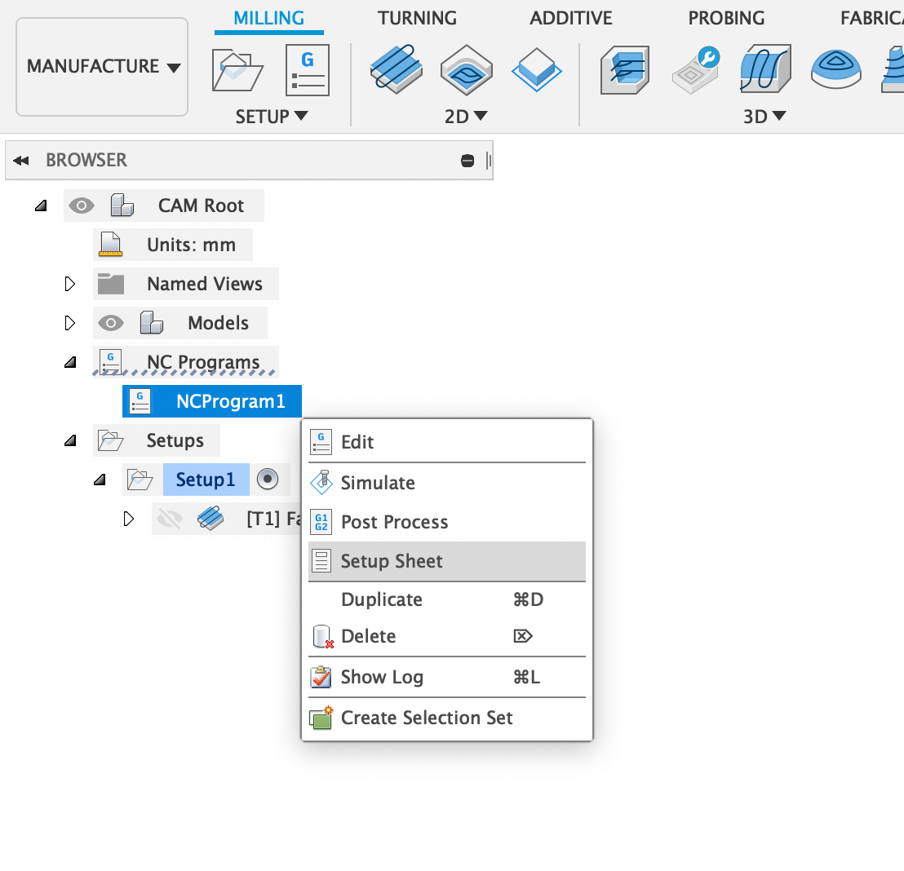Viewport: 904px width, 871px height.
Task: Switch to the TURNING tab
Action: [x=417, y=18]
